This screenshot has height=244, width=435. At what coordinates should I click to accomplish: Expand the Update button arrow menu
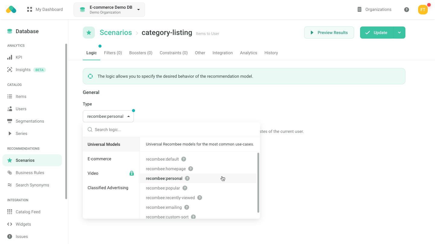tap(399, 33)
